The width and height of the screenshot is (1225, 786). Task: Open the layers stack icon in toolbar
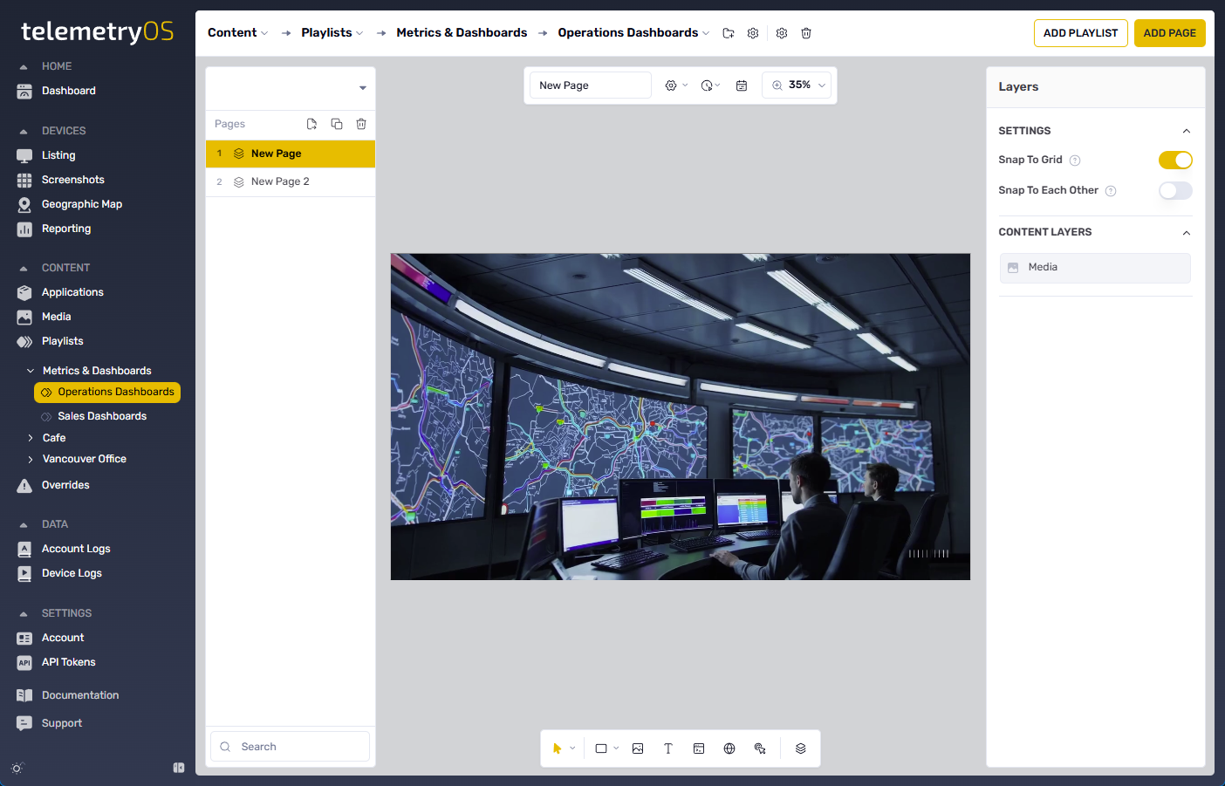[800, 748]
